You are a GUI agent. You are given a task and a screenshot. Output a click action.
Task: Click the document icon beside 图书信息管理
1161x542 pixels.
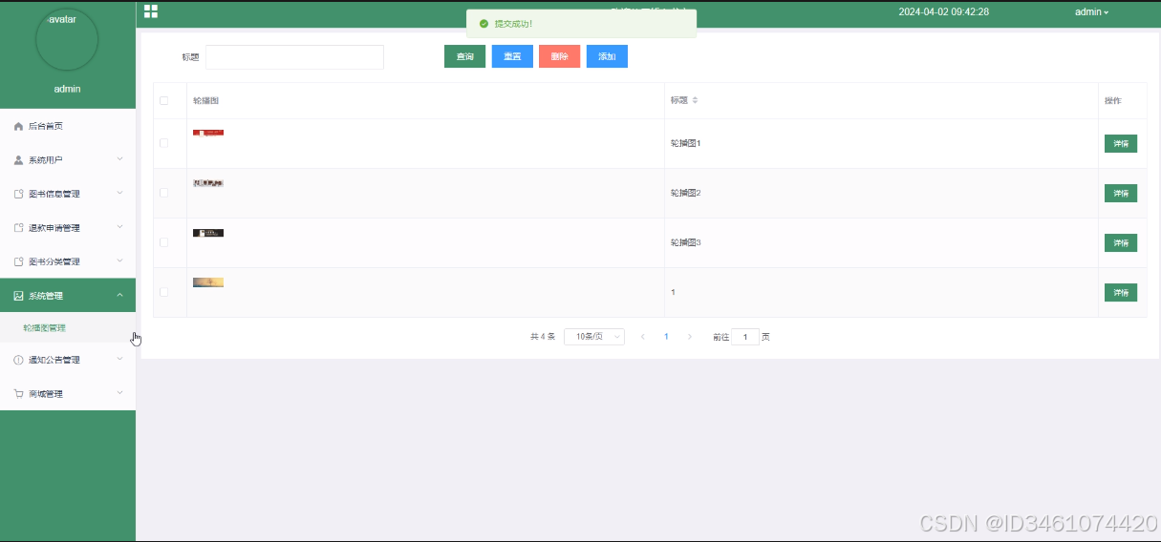pyautogui.click(x=18, y=194)
